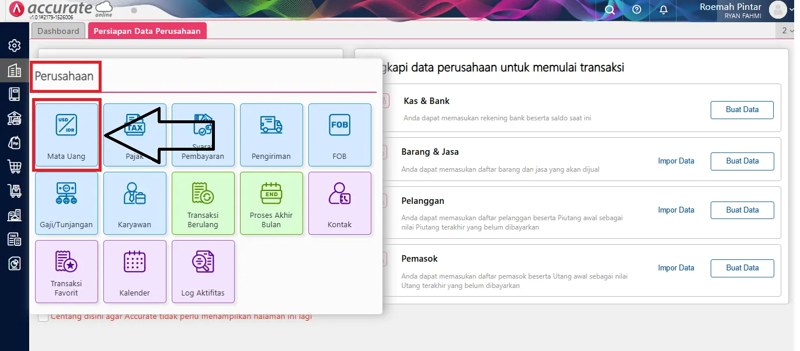This screenshot has height=351, width=800.
Task: Click the shopping cart sidebar icon
Action: [14, 166]
